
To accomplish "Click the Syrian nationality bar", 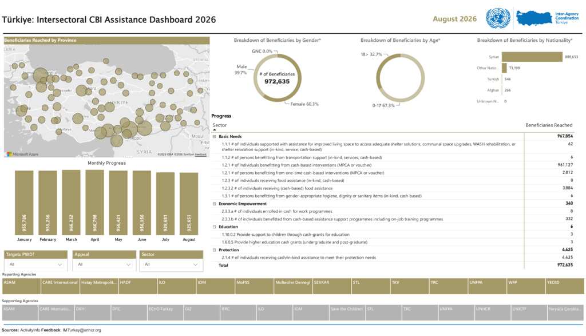I will coord(532,57).
